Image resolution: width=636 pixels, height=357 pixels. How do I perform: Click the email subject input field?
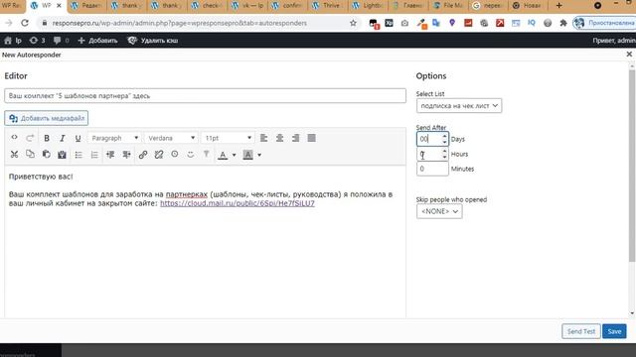205,96
